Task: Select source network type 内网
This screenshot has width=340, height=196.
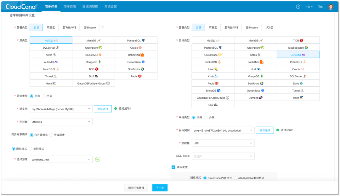Action: click(32, 96)
